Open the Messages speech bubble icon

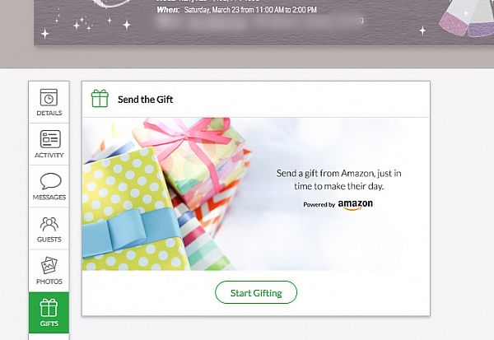click(50, 181)
